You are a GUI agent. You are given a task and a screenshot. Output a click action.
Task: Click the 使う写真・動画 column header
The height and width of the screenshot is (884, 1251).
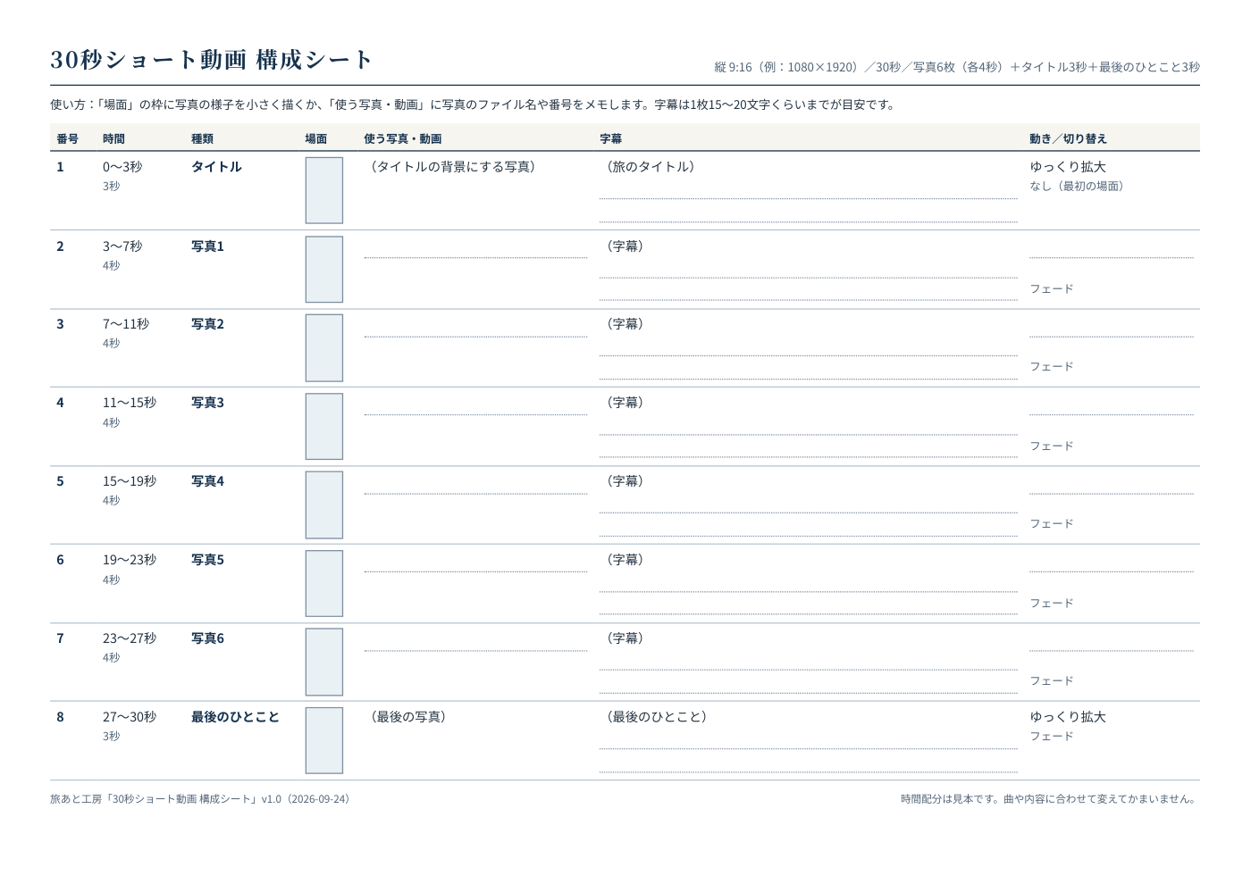coord(403,138)
